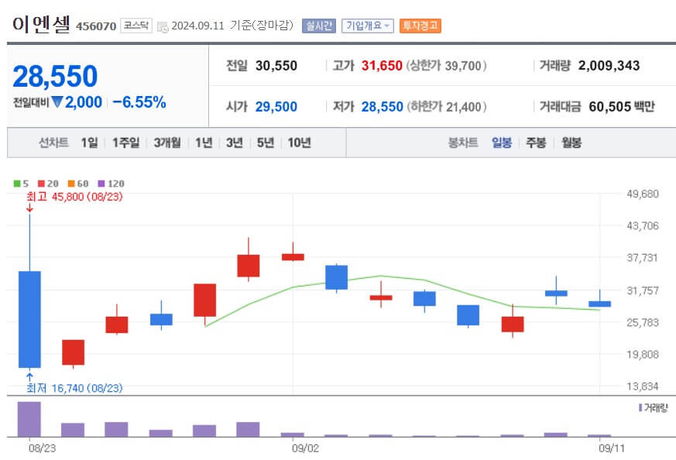Click the blue 실시간 button
676x460 pixels.
(319, 25)
